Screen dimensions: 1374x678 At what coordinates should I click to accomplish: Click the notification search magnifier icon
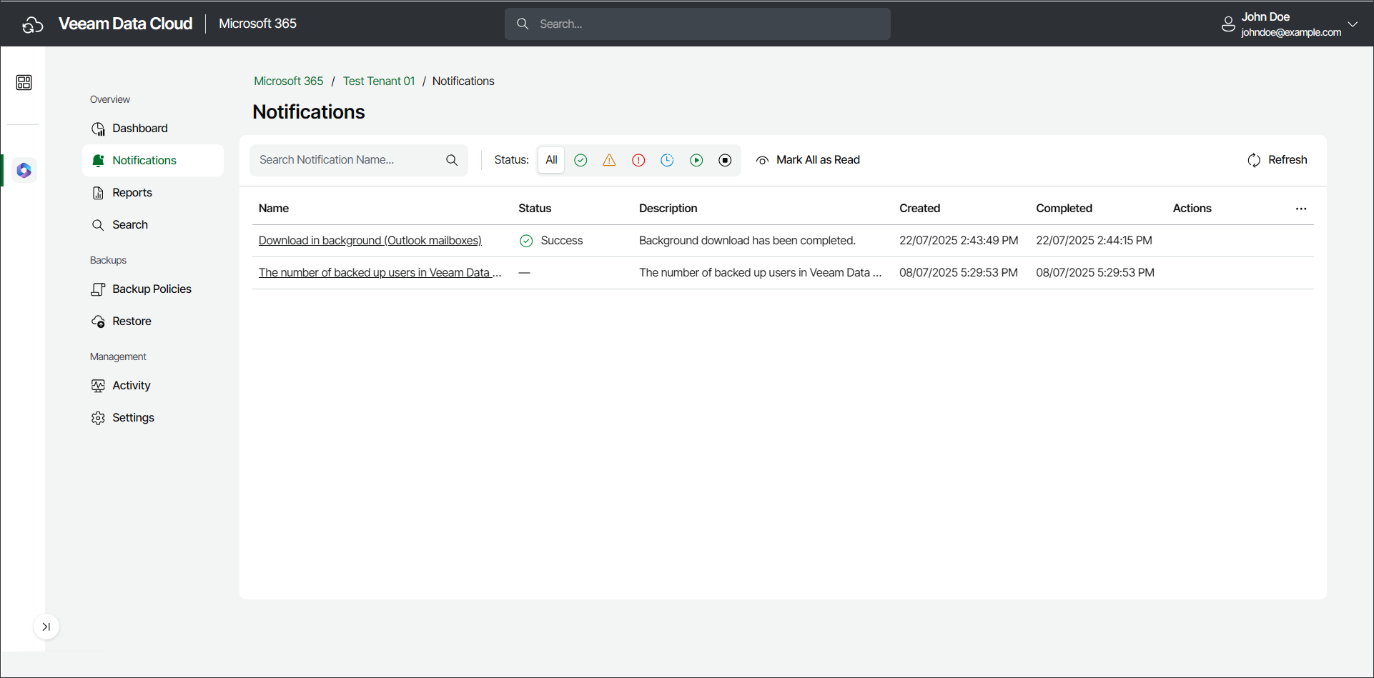(x=452, y=160)
